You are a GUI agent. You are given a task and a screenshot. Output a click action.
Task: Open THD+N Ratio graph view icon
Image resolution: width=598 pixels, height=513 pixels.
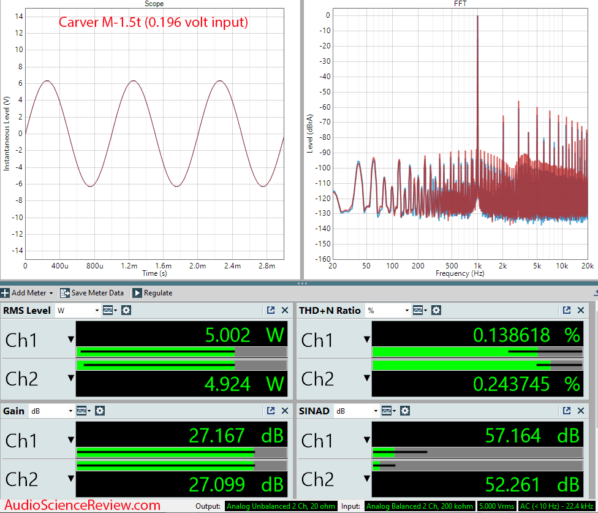[x=420, y=311]
